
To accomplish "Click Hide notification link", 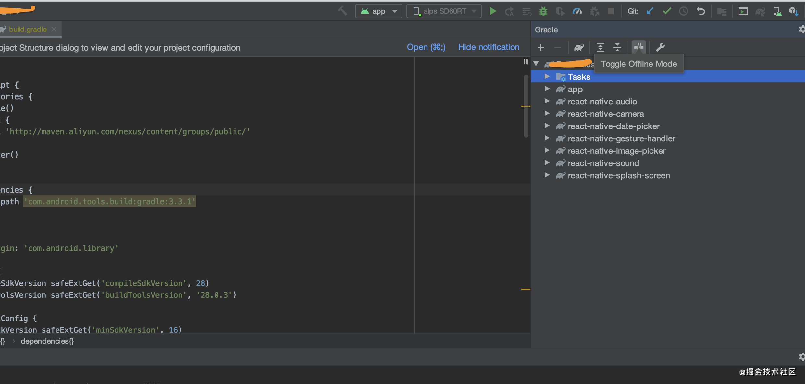I will [x=489, y=47].
